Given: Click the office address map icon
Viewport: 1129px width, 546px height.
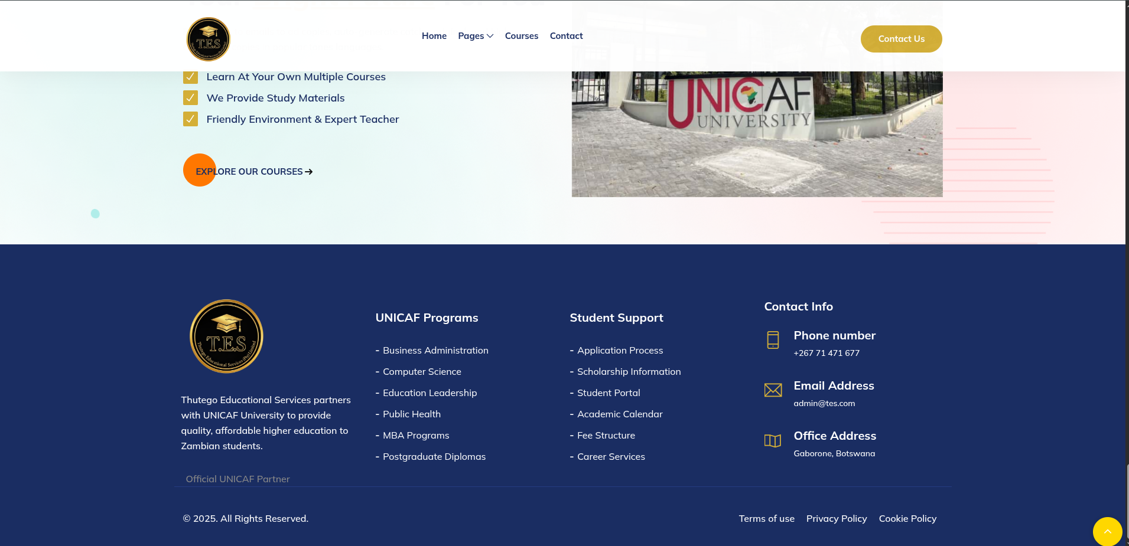Looking at the screenshot, I should pos(773,440).
